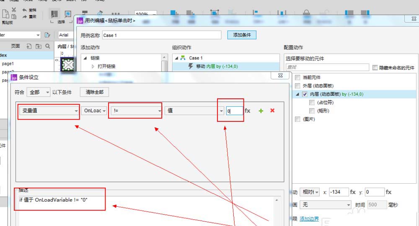
Task: Check the (图片) checkbox
Action: click(297, 119)
